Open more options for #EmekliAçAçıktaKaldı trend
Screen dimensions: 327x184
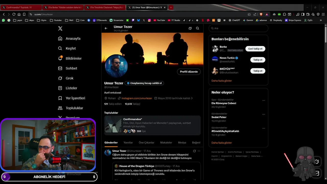tap(264, 128)
